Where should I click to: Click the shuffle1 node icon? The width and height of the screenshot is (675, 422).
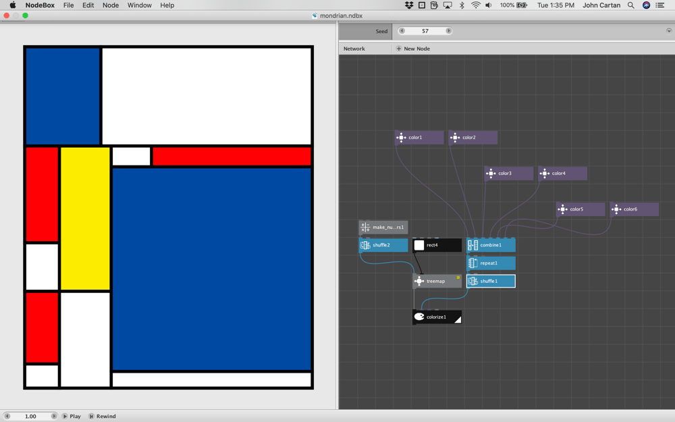pos(473,281)
